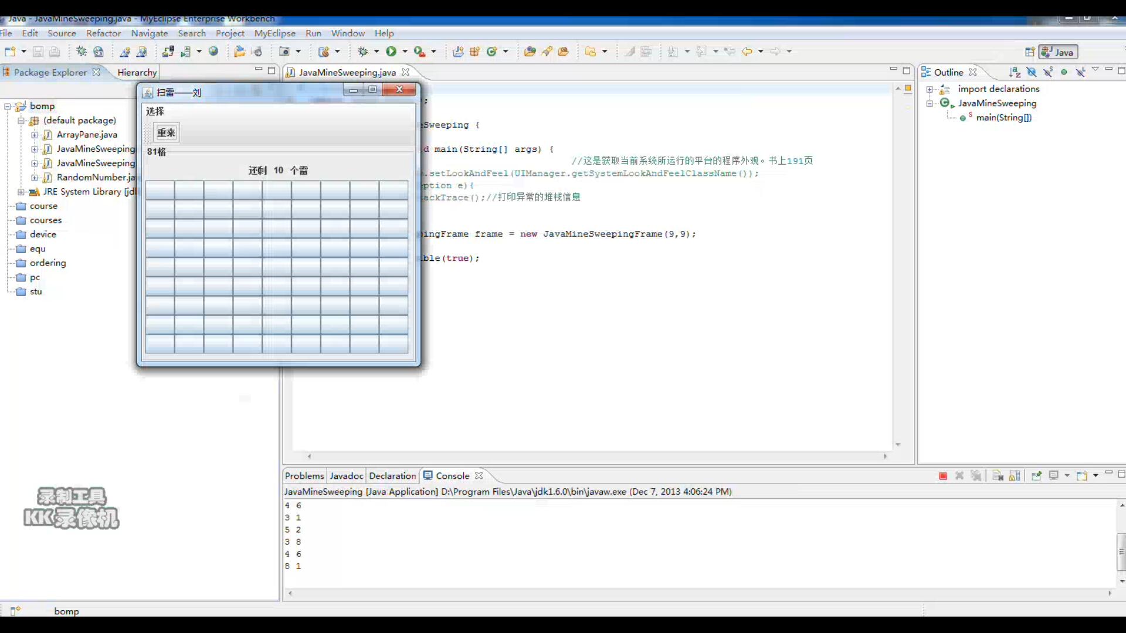This screenshot has height=633, width=1126.
Task: Expand ArrayPane.java tree node
Action: [34, 135]
